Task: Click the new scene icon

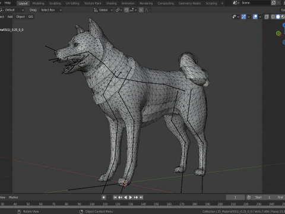Action: [274, 3]
